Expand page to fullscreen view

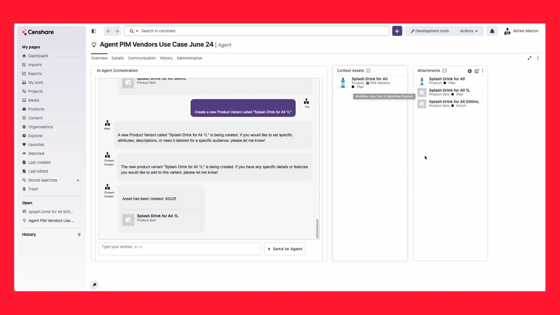point(529,58)
